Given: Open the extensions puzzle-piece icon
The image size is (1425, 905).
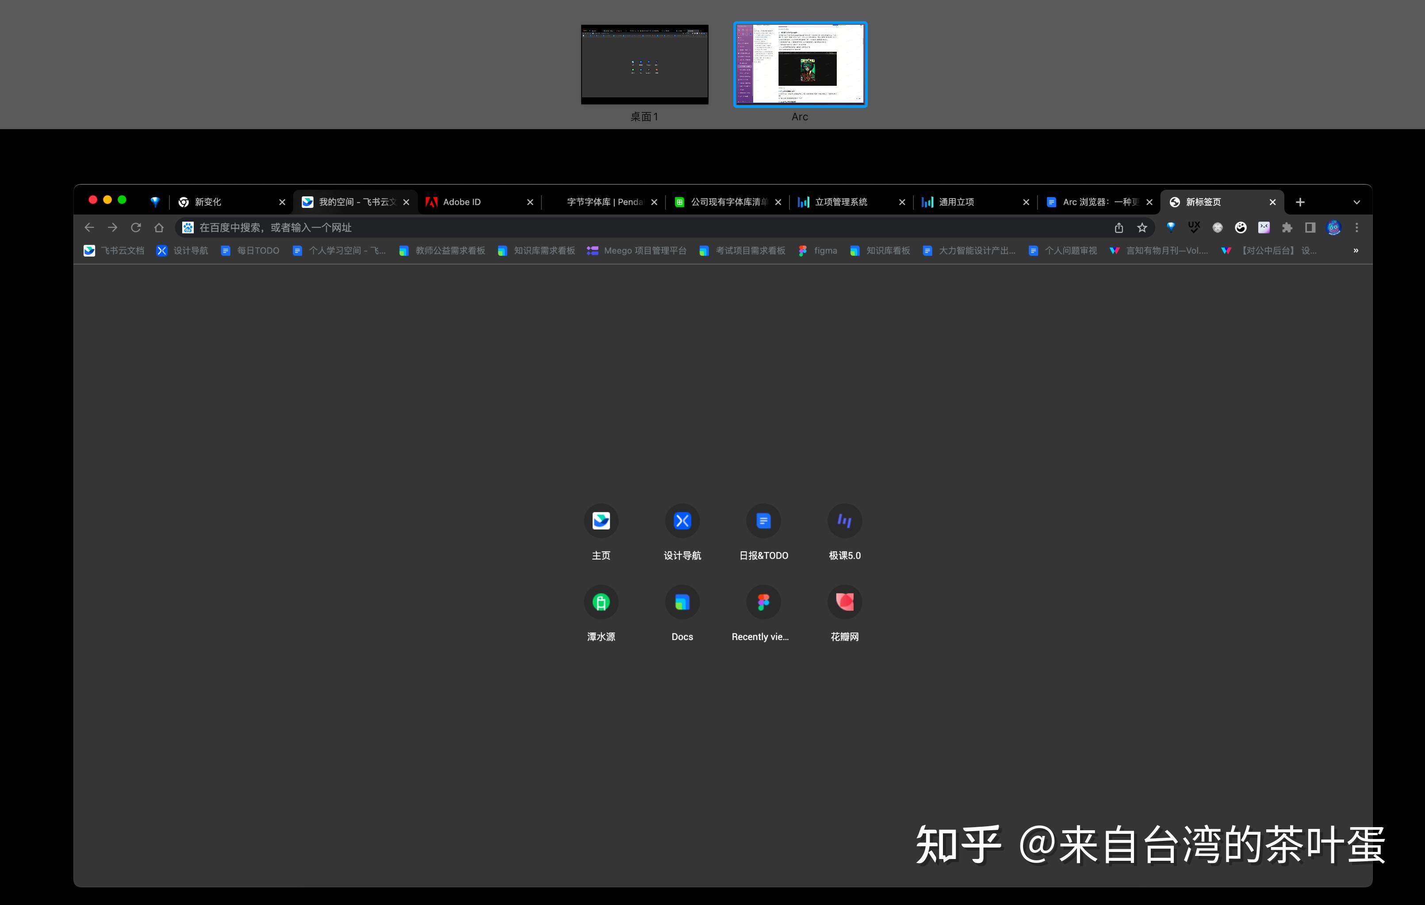Looking at the screenshot, I should point(1287,227).
